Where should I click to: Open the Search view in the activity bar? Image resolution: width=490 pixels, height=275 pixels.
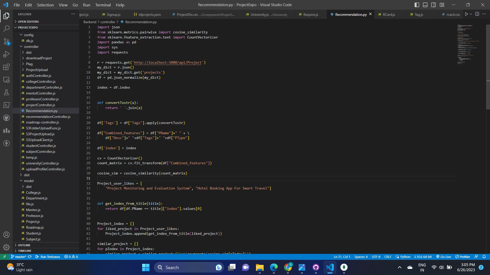click(x=6, y=29)
